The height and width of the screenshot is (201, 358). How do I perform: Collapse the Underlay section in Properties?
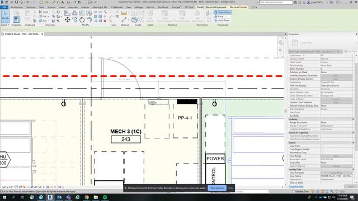tap(353, 119)
